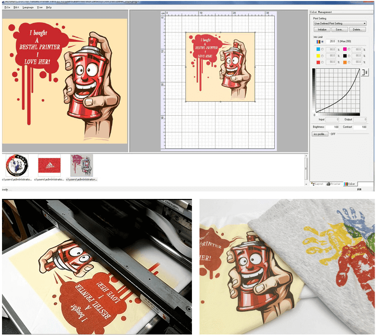Click the magenta ink color swatch
Screen dimensions: 376x336
tap(345, 49)
